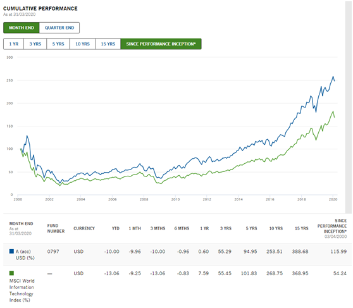
Task: Switch to the MONTH END view
Action: [x=22, y=28]
